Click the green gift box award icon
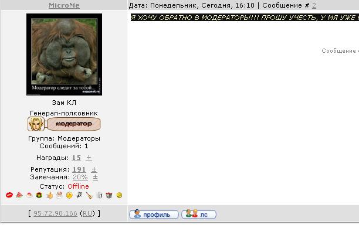The height and width of the screenshot is (225, 359). click(x=39, y=195)
